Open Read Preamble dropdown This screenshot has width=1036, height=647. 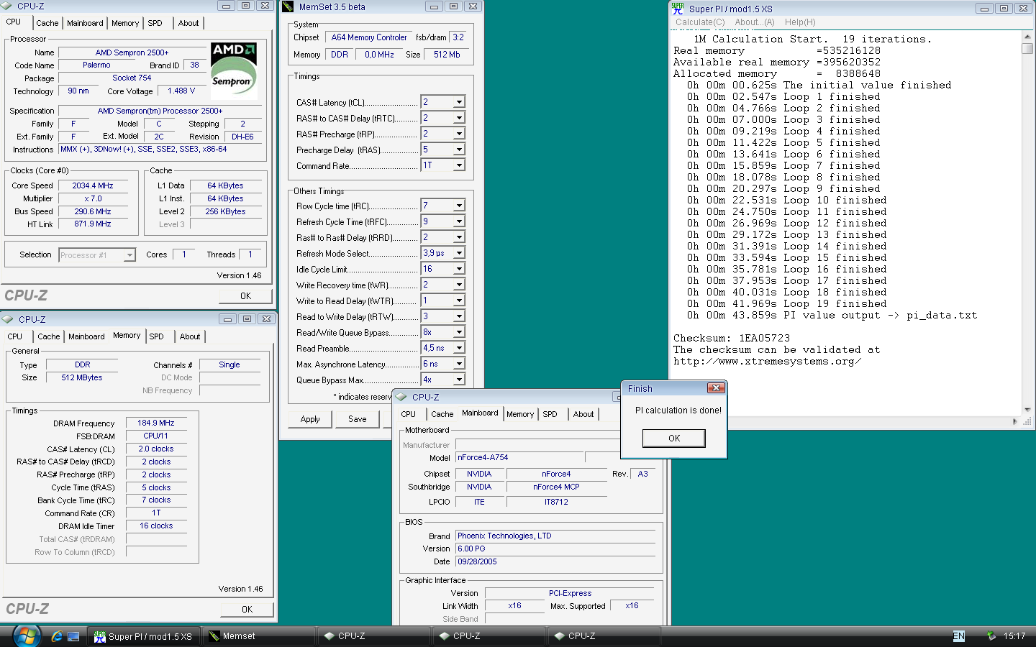point(459,348)
